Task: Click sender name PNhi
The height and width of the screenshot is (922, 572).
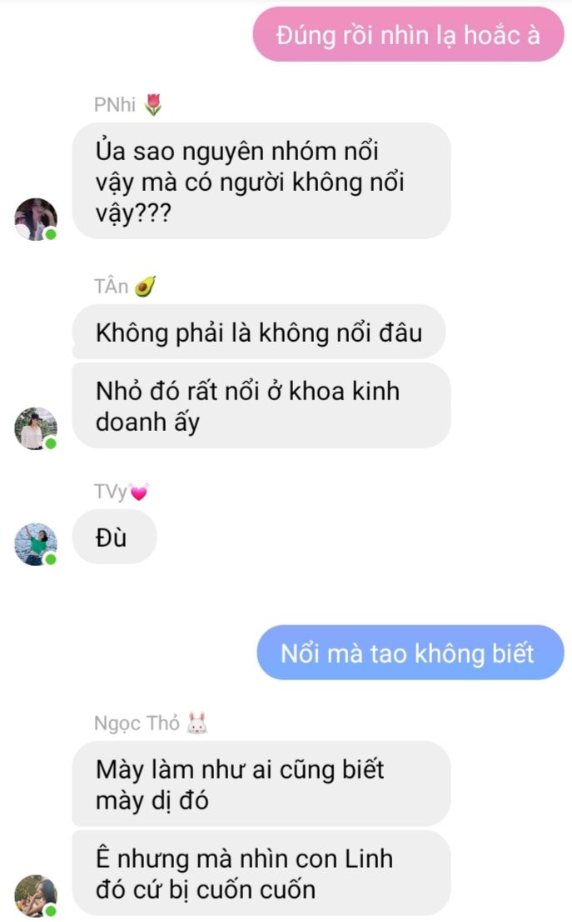Action: [115, 105]
